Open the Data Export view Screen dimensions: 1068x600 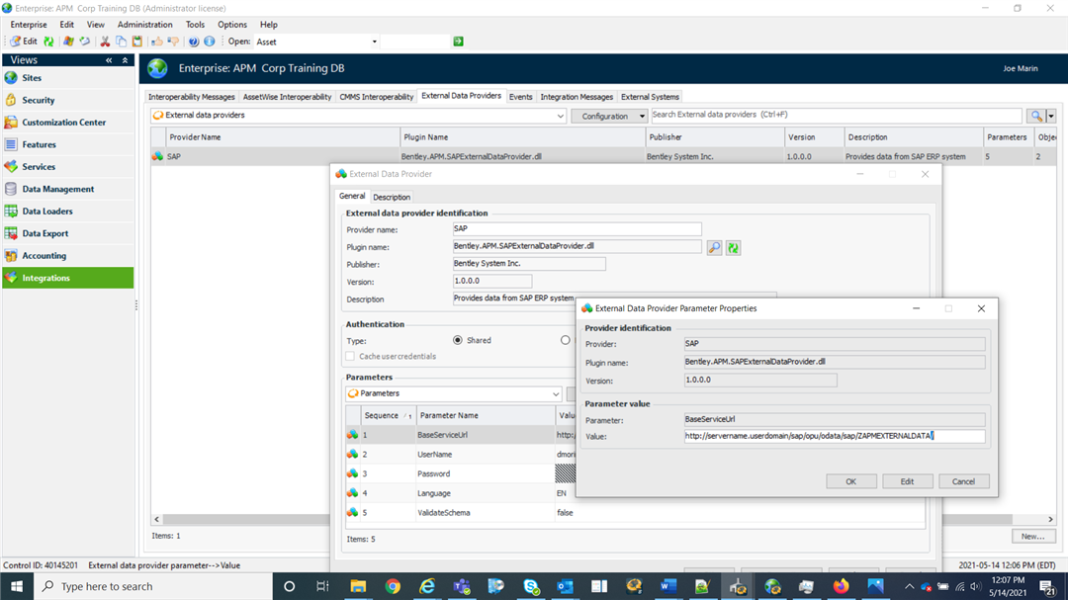pyautogui.click(x=68, y=233)
